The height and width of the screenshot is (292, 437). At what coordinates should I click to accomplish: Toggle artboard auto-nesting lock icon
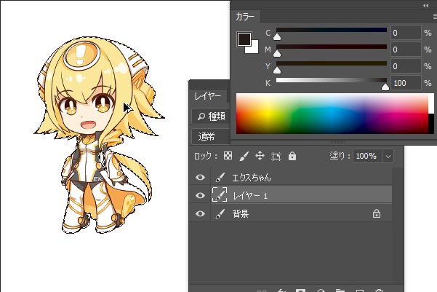276,157
